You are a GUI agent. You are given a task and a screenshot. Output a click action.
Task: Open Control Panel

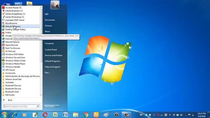(51, 49)
